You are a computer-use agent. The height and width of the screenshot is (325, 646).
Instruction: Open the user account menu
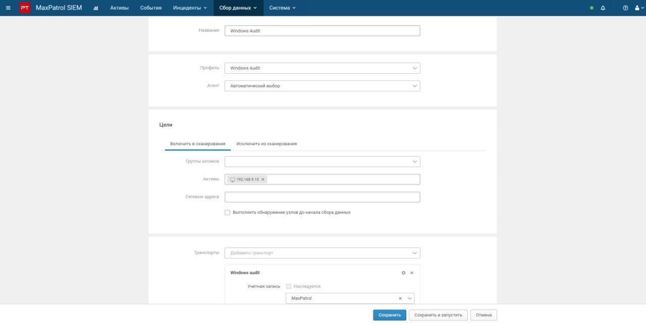(x=638, y=8)
